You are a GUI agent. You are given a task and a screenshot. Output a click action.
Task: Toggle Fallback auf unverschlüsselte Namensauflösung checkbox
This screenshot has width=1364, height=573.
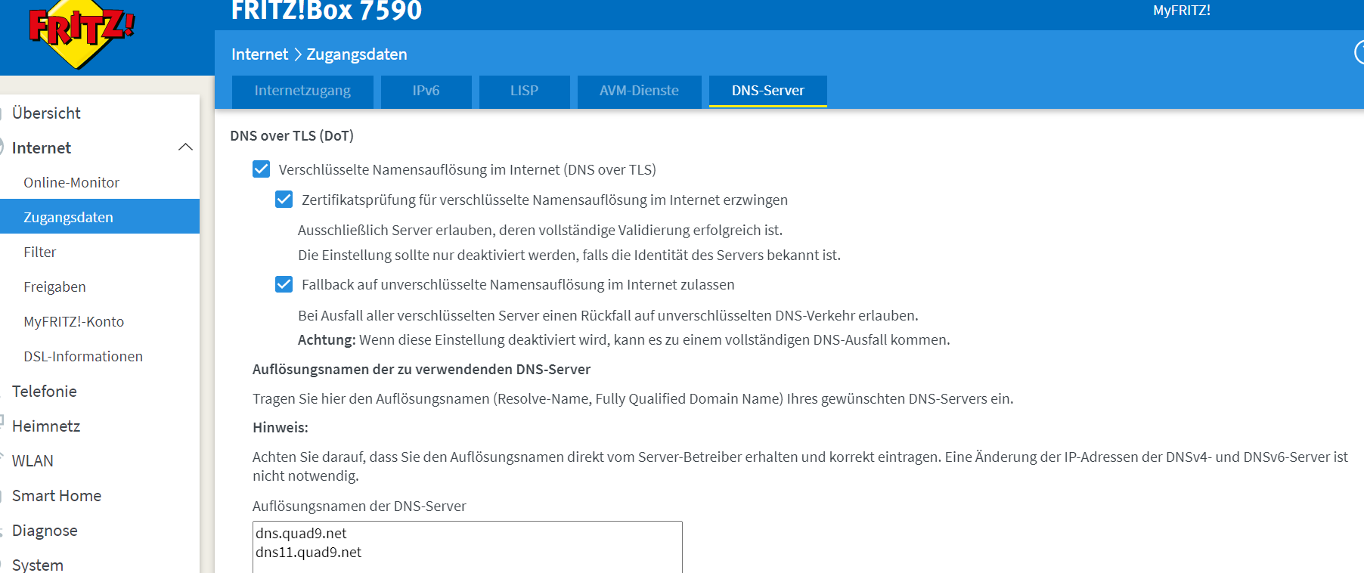[284, 283]
